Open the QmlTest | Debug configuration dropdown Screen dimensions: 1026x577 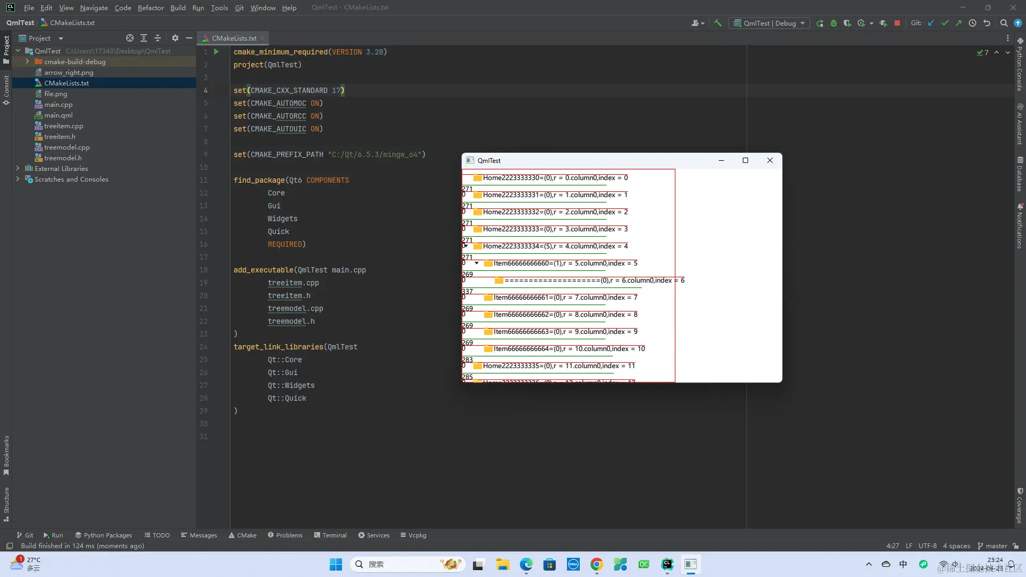point(770,23)
